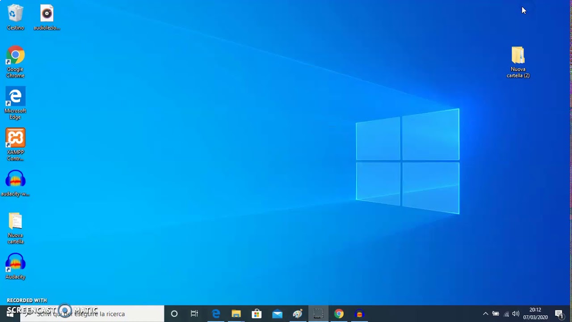Open Task View in the taskbar
Viewport: 572px width, 322px height.
(x=194, y=314)
